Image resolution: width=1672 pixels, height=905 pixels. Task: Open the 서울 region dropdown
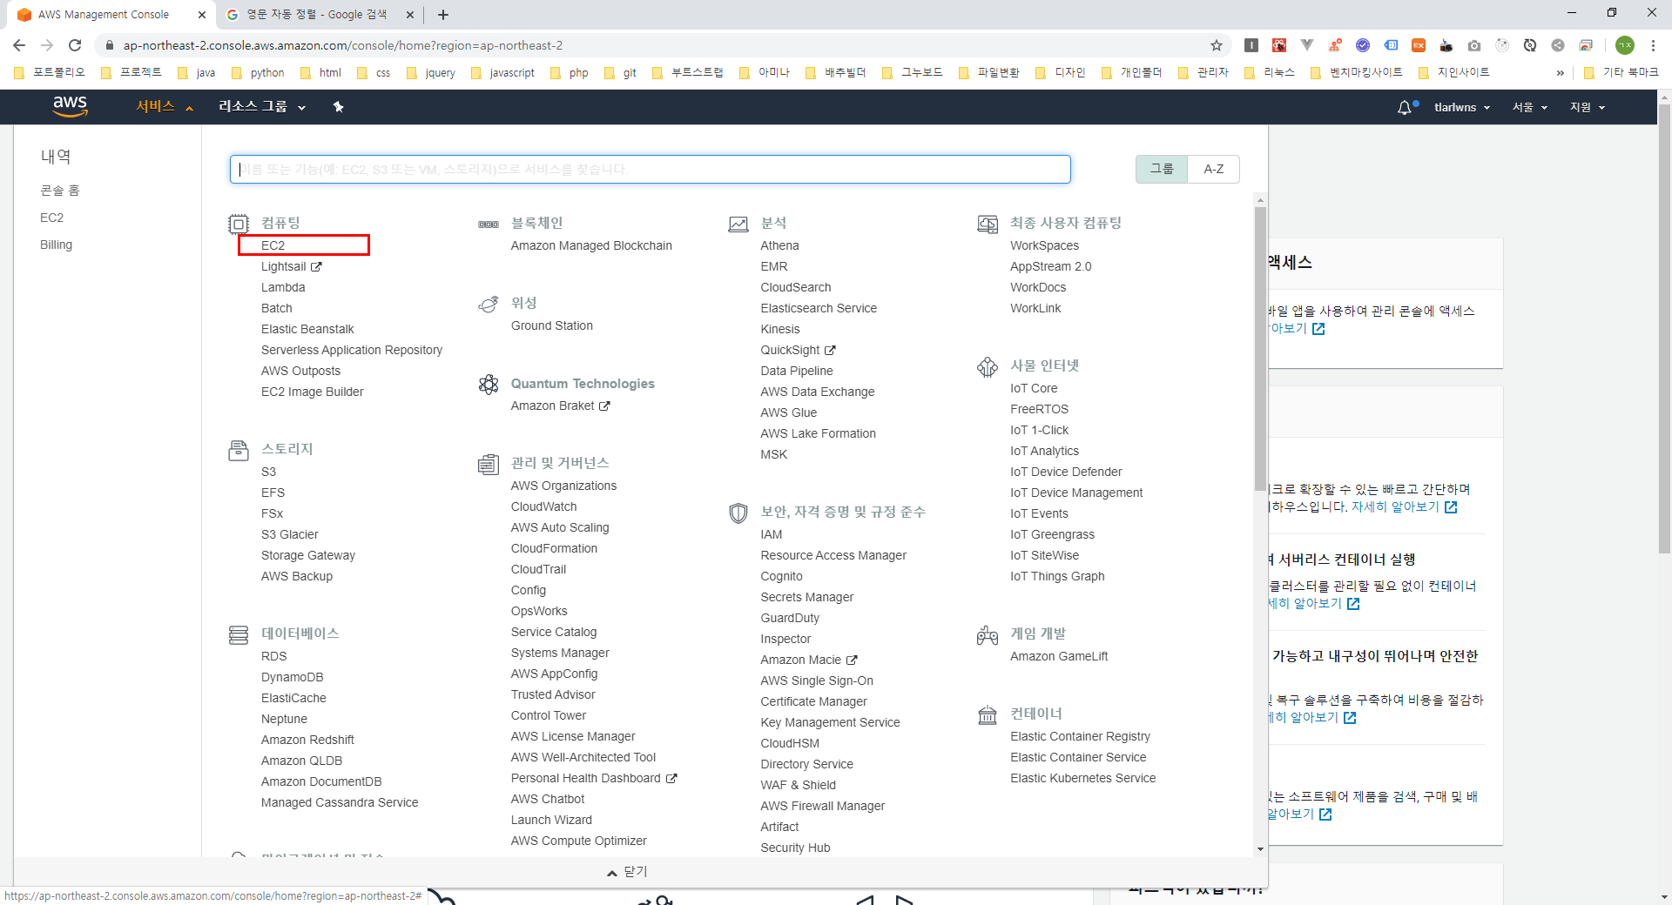1530,107
